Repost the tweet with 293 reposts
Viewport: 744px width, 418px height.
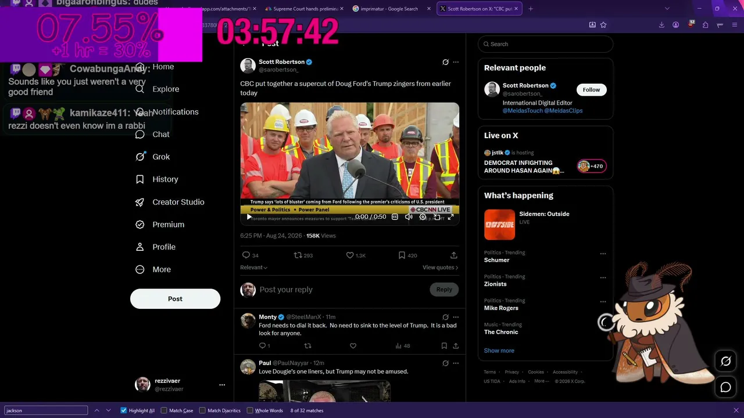tap(298, 255)
